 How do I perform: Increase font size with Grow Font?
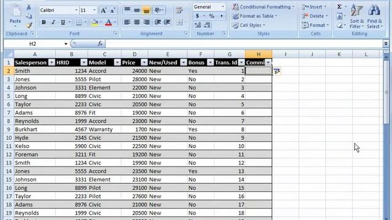(104, 10)
